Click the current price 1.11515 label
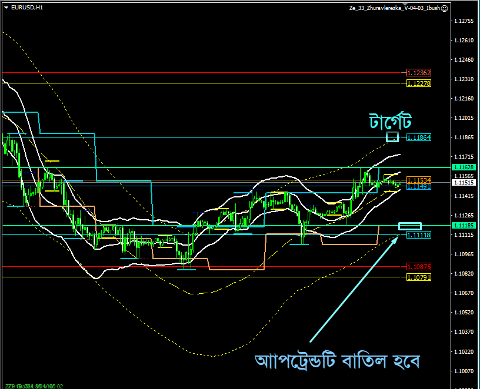480x389 pixels. (x=464, y=183)
